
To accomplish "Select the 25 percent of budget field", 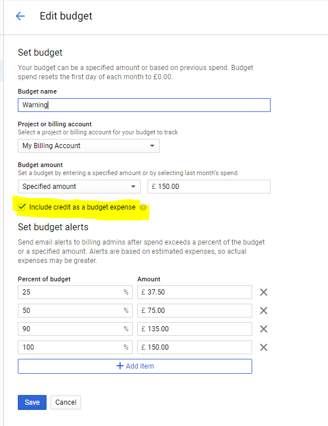I will (x=75, y=292).
